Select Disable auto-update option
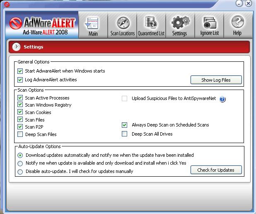This screenshot has width=256, height=214. tap(20, 172)
